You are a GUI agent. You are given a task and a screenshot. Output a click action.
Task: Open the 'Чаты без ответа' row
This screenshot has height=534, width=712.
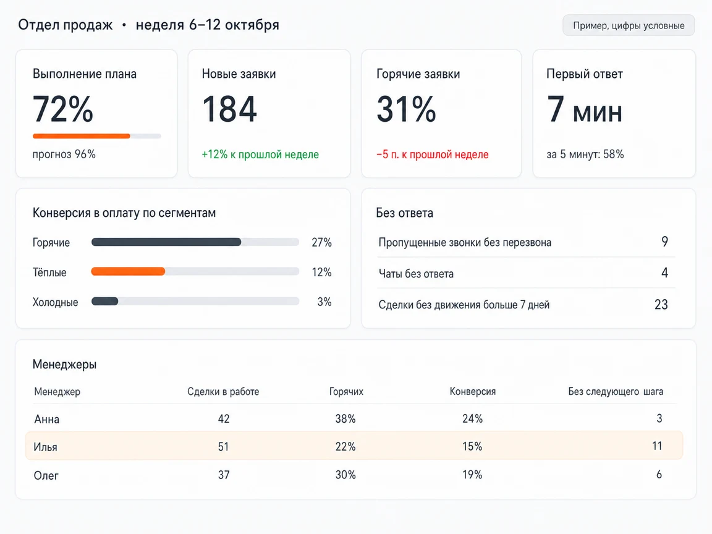pos(526,273)
